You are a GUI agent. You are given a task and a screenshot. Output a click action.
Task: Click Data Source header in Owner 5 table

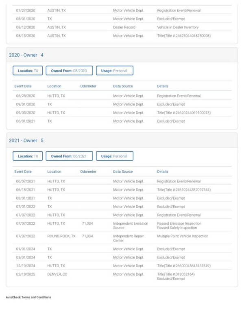(123, 172)
